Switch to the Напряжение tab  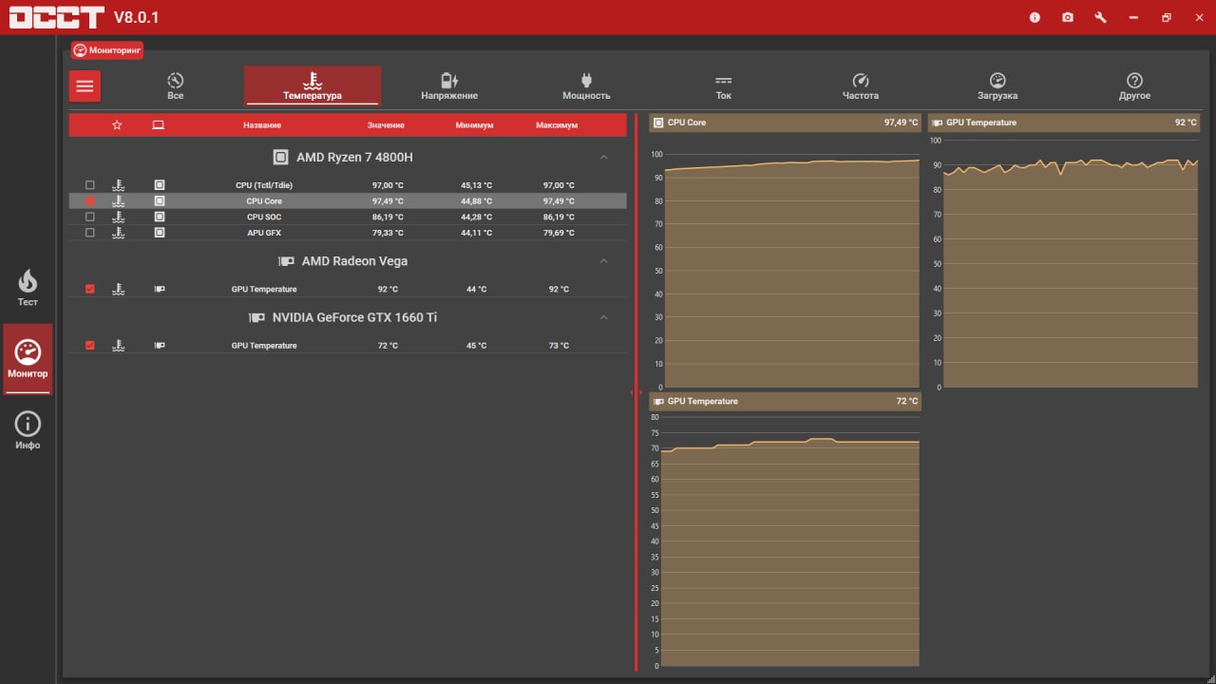449,85
